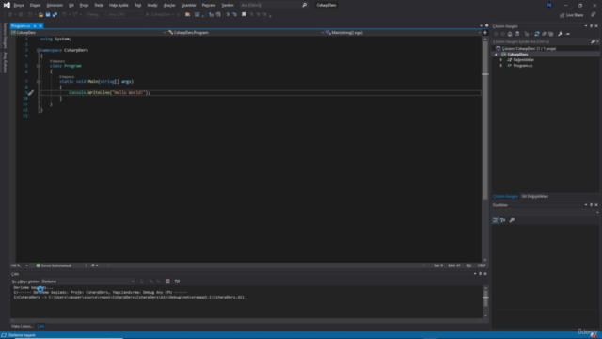This screenshot has width=602, height=339.
Task: Select Program.cs in Solution Explorer
Action: 523,66
